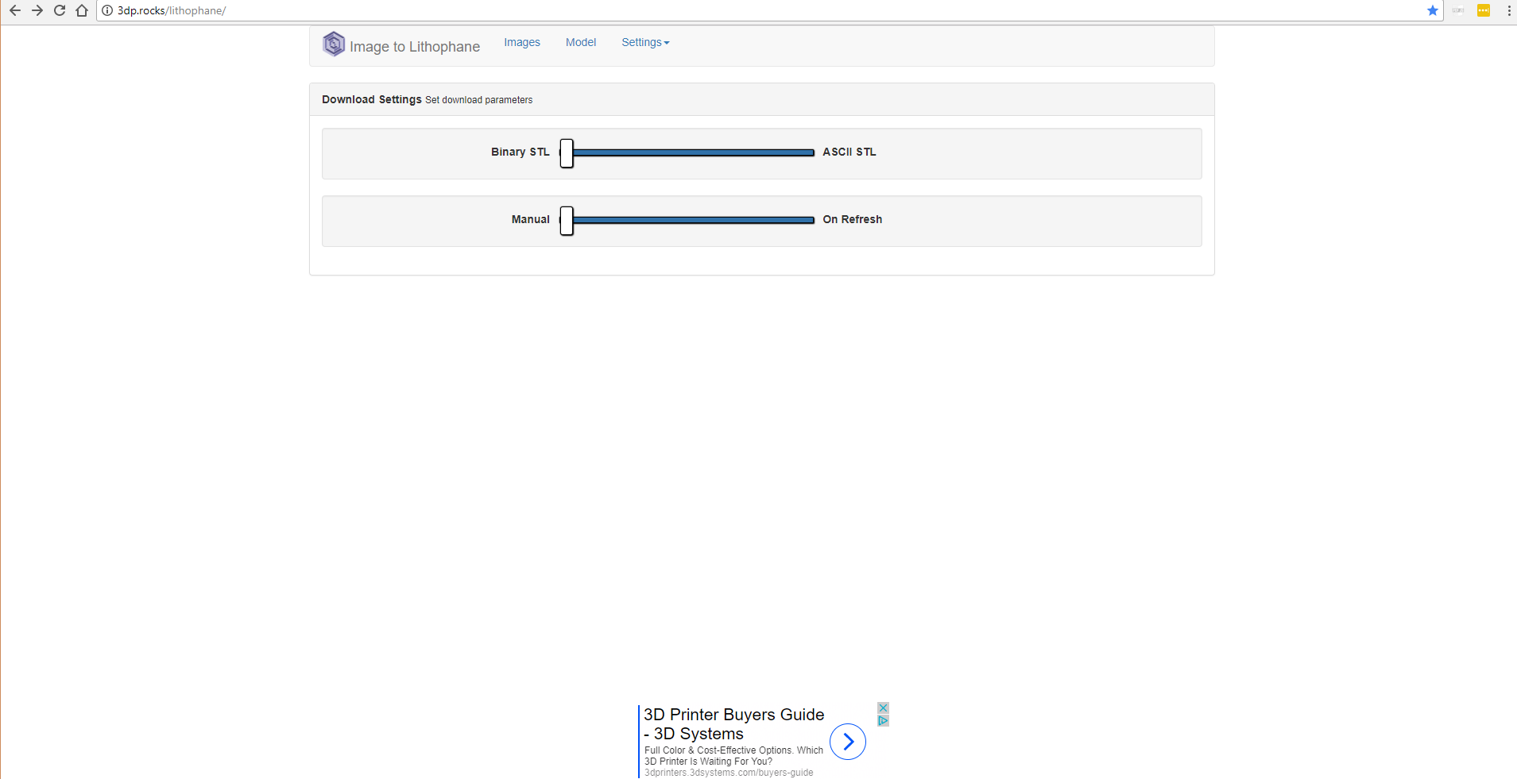Viewport: 1517px width, 779px height.
Task: Click the ASCII STL end of slider track
Action: coord(809,152)
